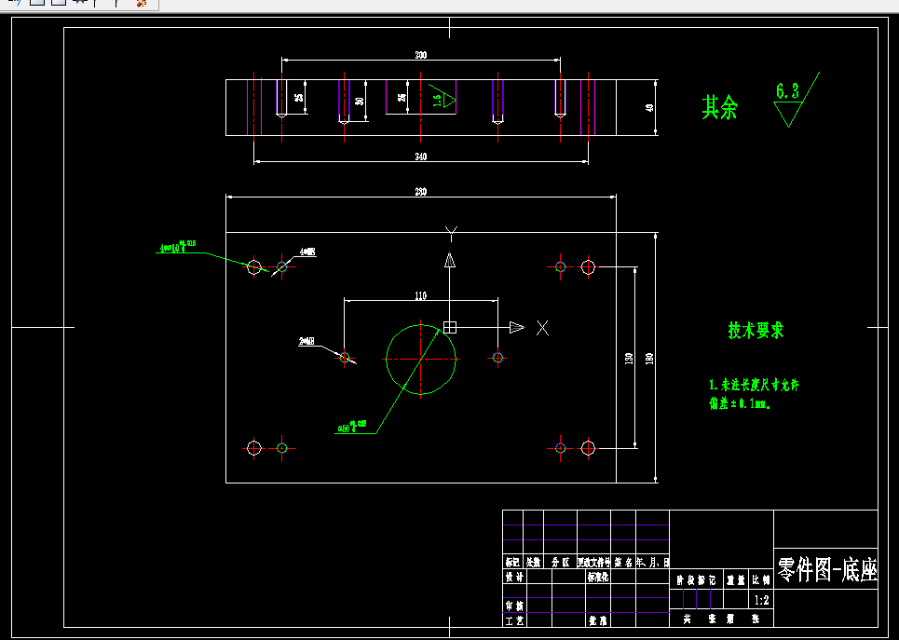Select the 批准 title block cell
The height and width of the screenshot is (640, 899).
(x=597, y=620)
